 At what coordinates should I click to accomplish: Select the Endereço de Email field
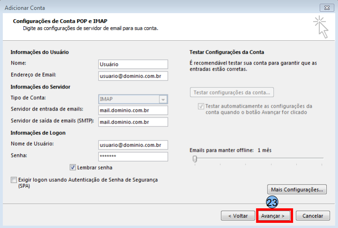click(133, 76)
